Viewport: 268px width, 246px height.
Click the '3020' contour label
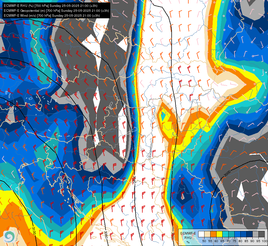click(x=173, y=236)
